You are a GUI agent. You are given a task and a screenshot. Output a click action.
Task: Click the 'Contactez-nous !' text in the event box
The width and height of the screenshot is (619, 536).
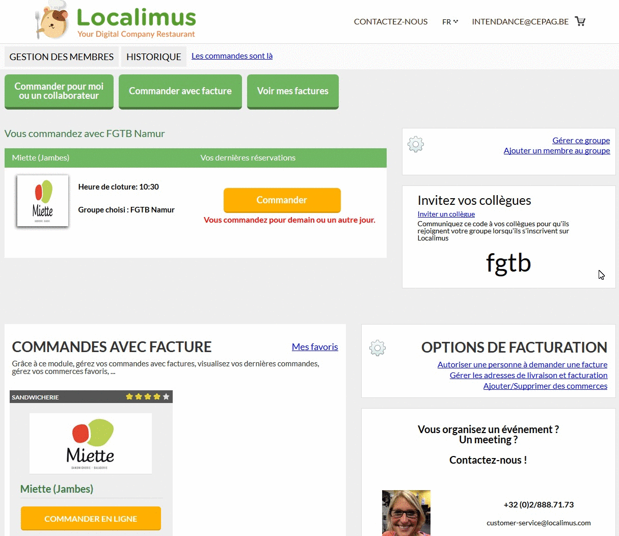(x=488, y=460)
